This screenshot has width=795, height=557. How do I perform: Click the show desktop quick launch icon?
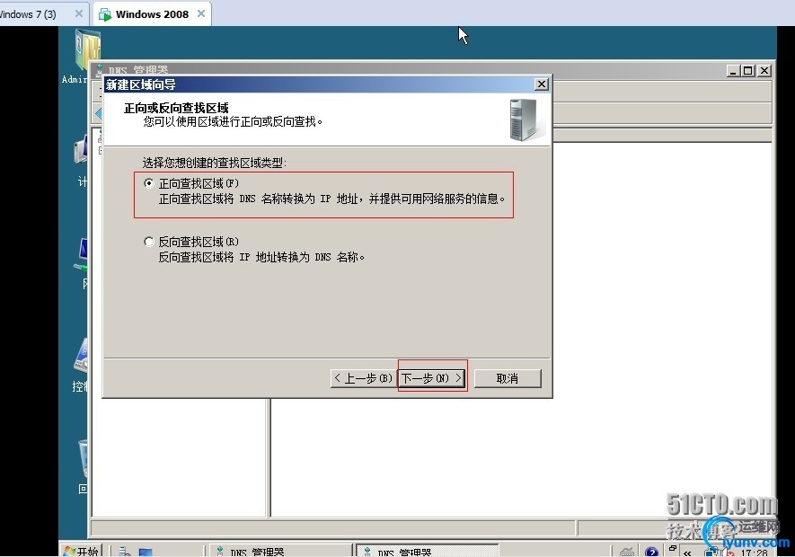(x=146, y=552)
